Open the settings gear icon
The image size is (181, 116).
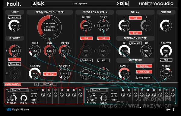pos(121,4)
